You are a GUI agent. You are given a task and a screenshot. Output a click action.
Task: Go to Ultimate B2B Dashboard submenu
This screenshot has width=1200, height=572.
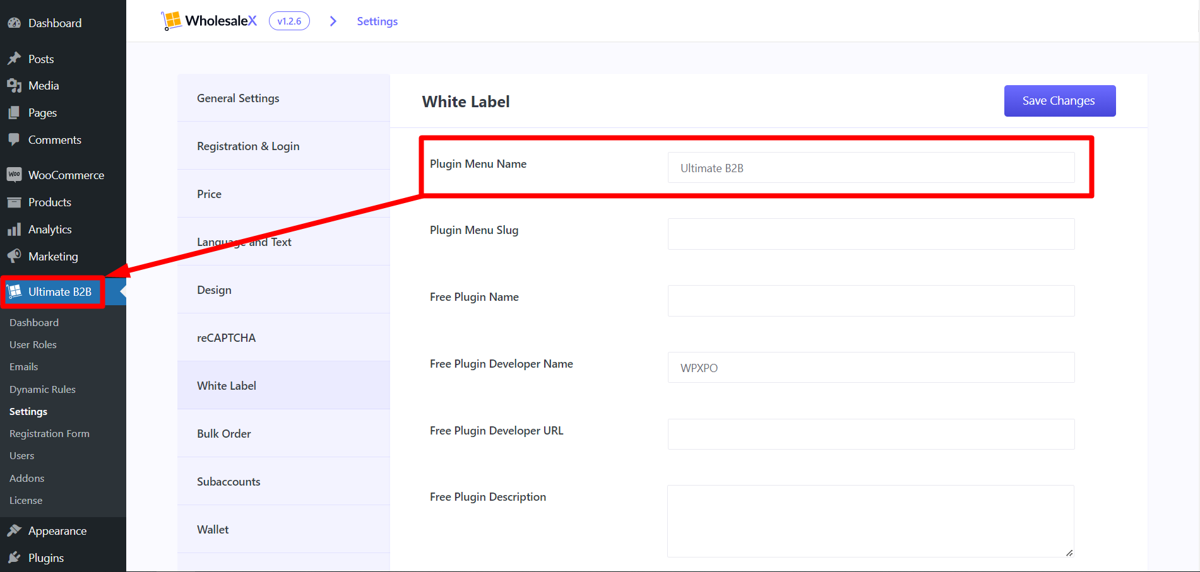(34, 322)
